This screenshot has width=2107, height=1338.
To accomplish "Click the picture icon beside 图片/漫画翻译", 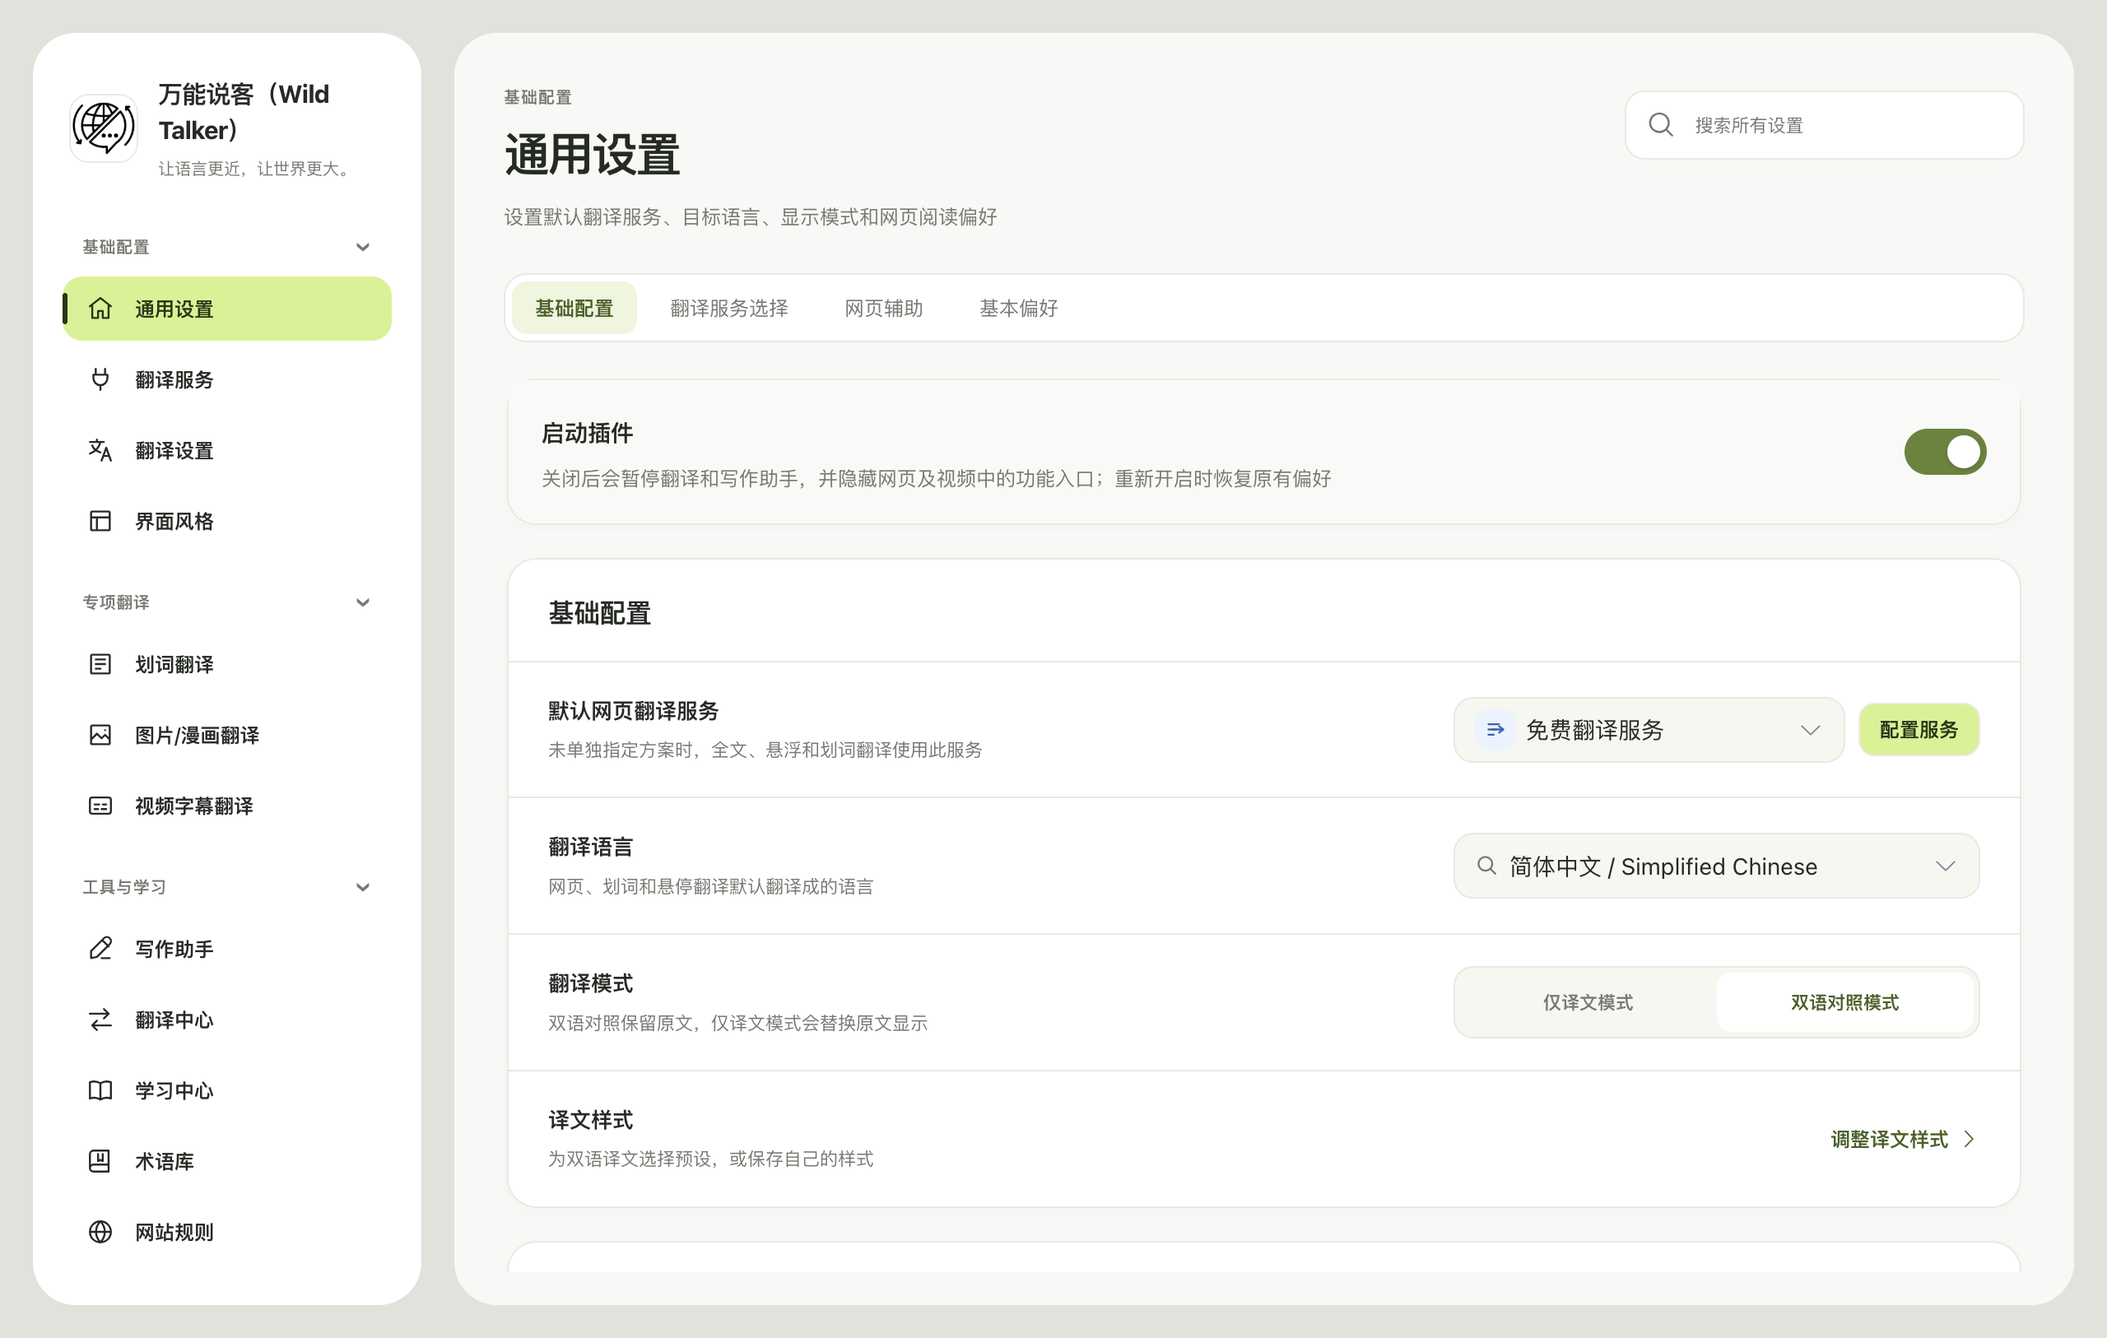I will 100,734.
